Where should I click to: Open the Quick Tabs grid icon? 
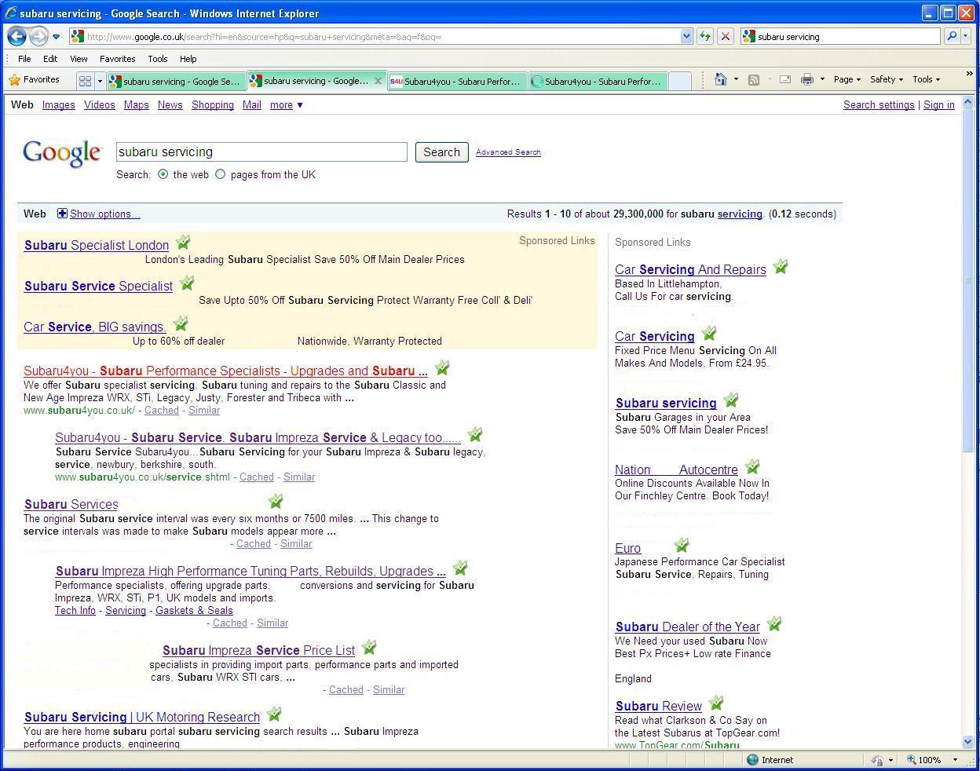pos(86,81)
